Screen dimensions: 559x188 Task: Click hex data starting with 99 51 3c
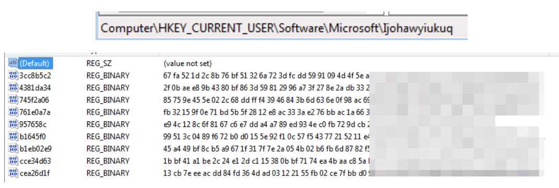(266, 136)
